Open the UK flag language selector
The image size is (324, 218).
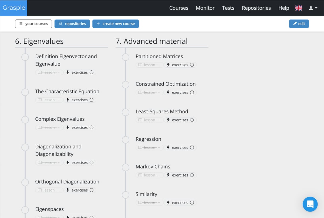tap(299, 8)
